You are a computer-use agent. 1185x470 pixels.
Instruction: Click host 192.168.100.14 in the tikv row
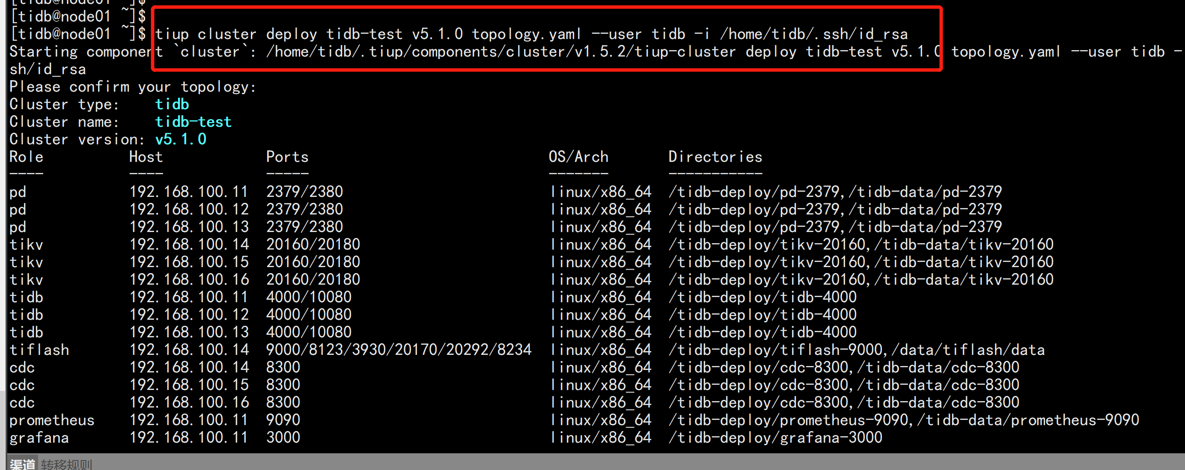coord(189,245)
